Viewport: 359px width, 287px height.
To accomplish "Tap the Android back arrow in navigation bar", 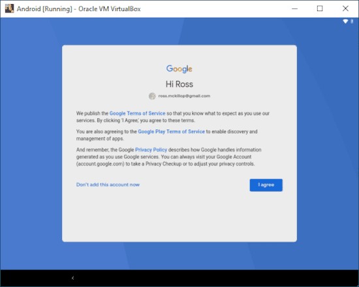I will tap(73, 278).
